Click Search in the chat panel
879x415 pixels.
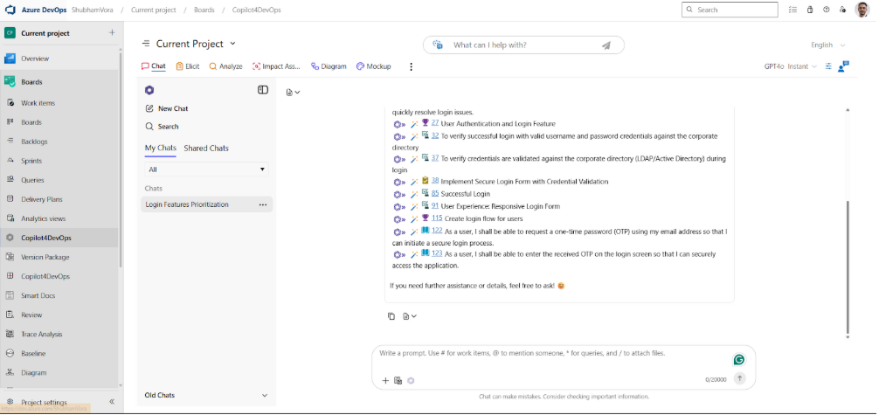(162, 126)
